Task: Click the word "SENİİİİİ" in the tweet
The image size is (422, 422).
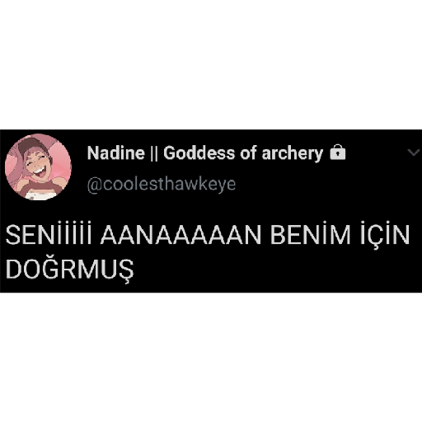Action: [x=49, y=234]
